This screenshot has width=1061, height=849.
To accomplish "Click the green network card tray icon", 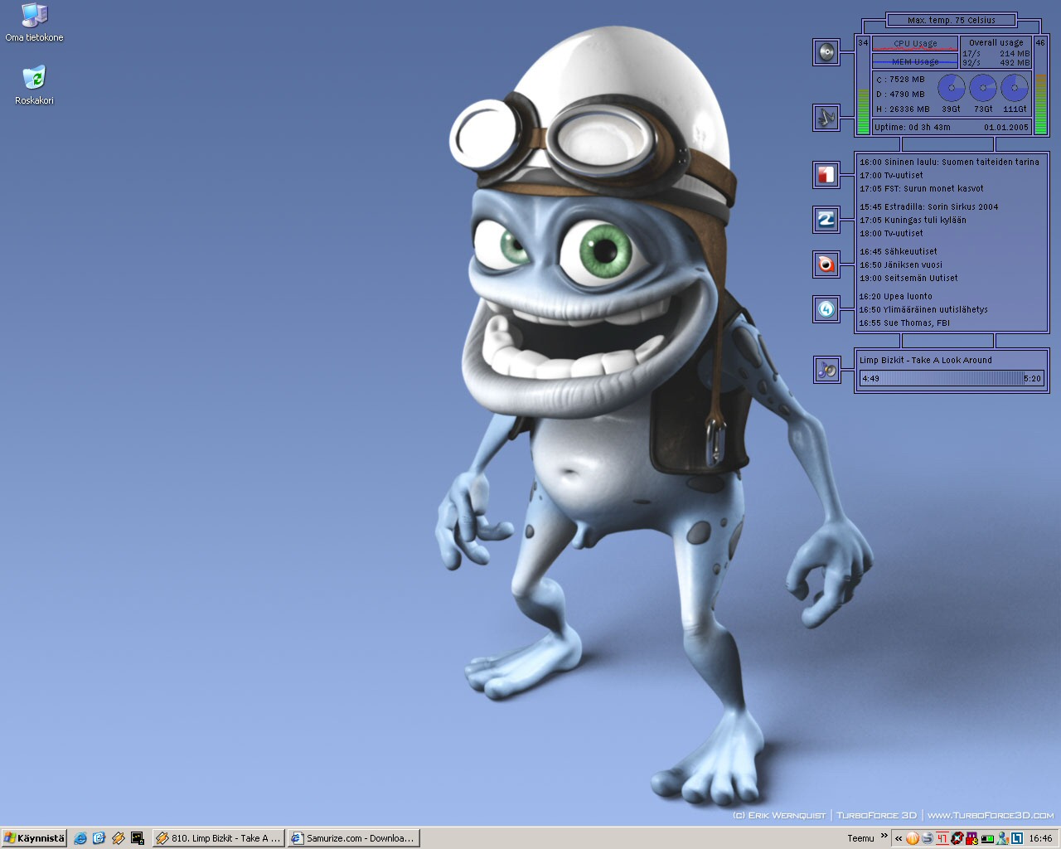I will tap(987, 839).
